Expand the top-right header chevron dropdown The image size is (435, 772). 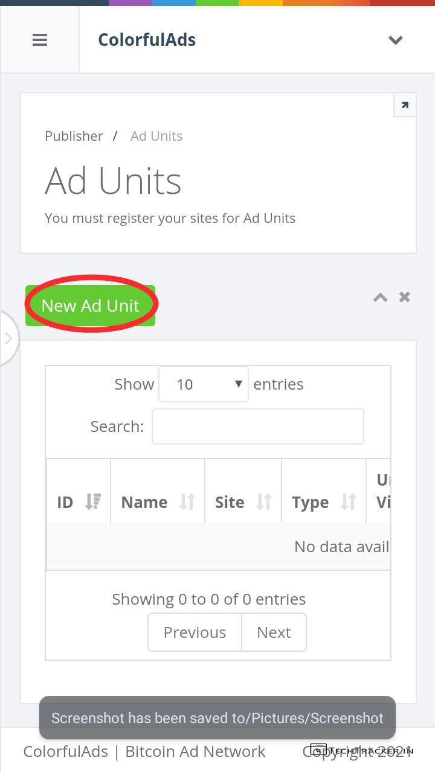click(395, 40)
